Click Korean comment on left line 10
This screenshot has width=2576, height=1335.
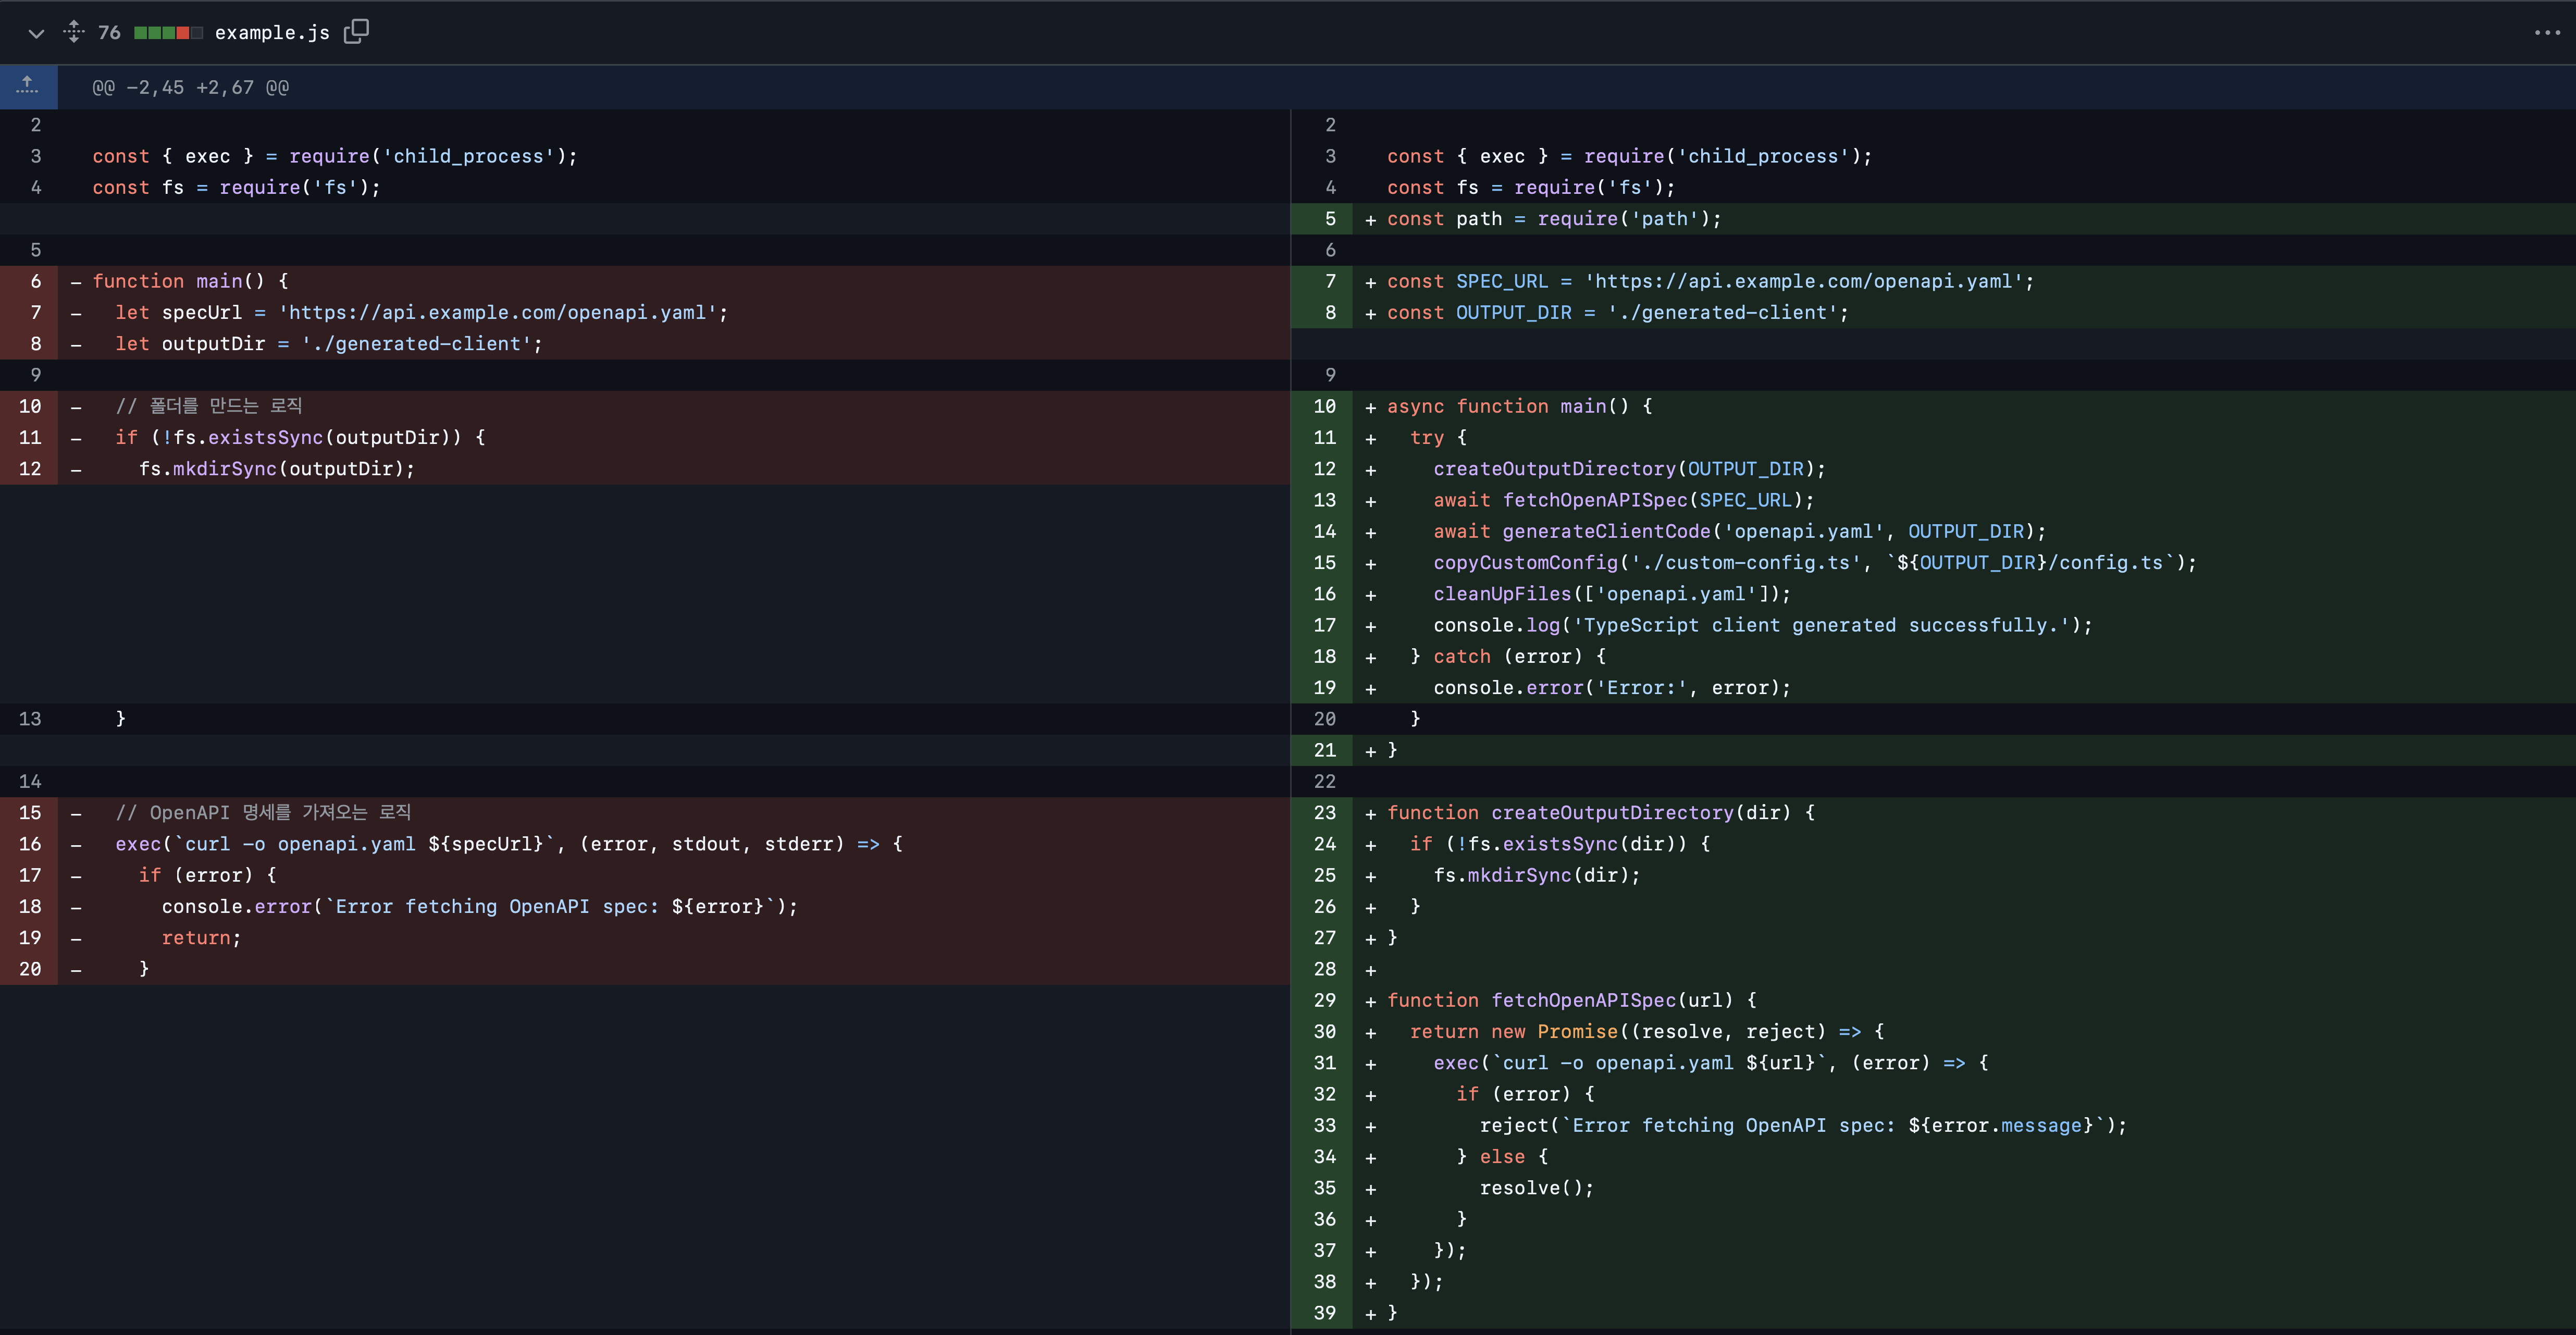[209, 406]
